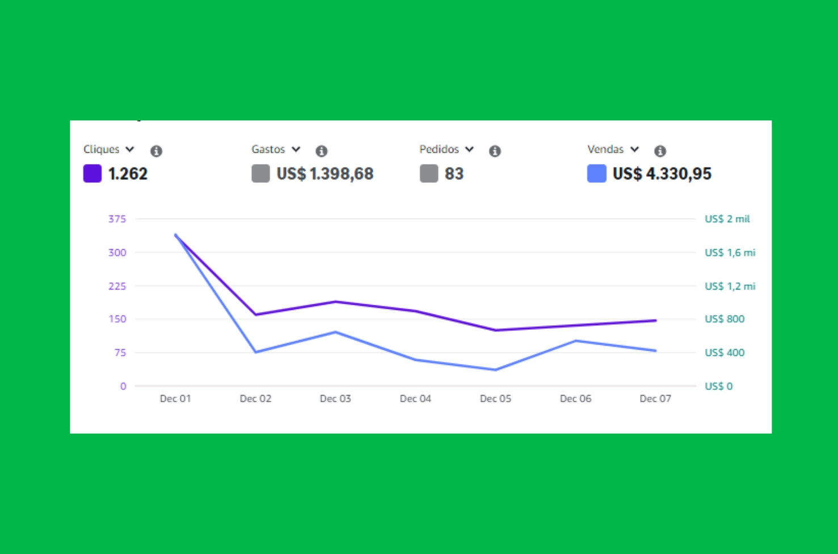838x554 pixels.
Task: Toggle the purple Cliques series swatch
Action: click(92, 174)
